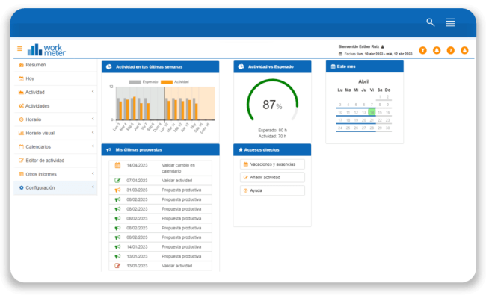
Task: Click the home icon next to Resumen
Action: [x=21, y=65]
